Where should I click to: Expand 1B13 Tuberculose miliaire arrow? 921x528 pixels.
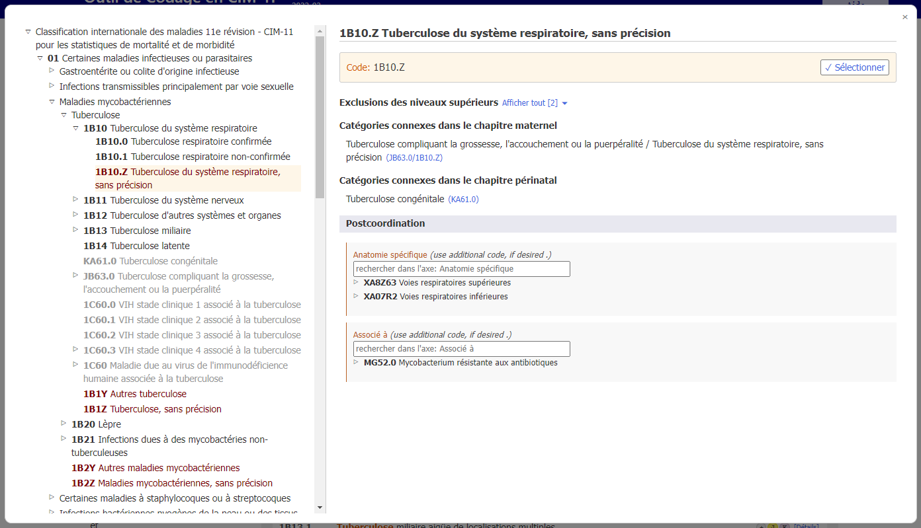[x=75, y=229]
